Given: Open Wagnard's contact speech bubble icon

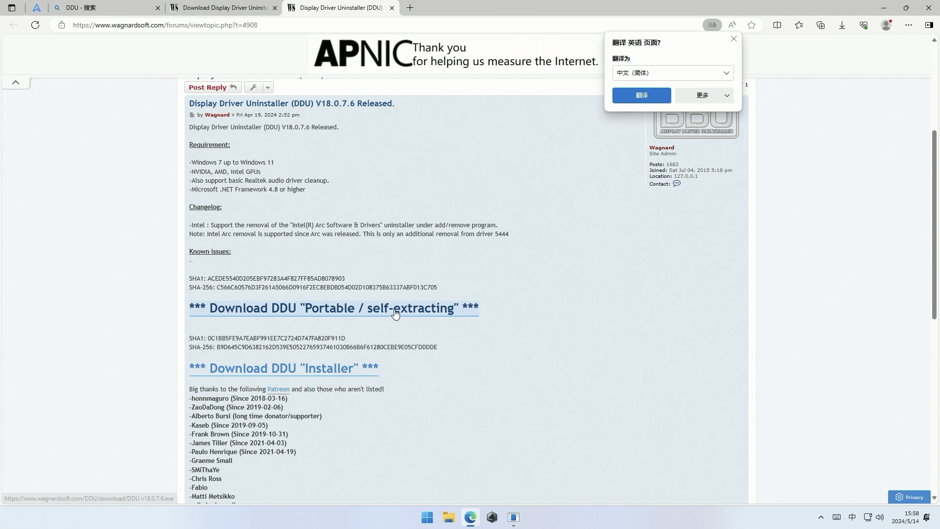Looking at the screenshot, I should (x=677, y=184).
